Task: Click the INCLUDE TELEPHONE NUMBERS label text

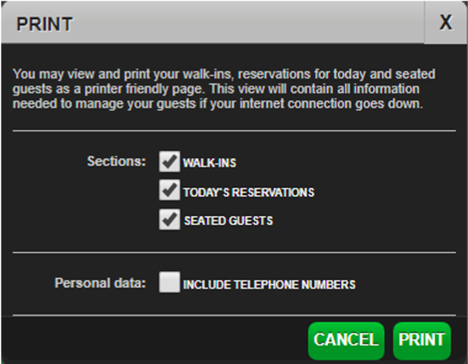Action: 269,284
